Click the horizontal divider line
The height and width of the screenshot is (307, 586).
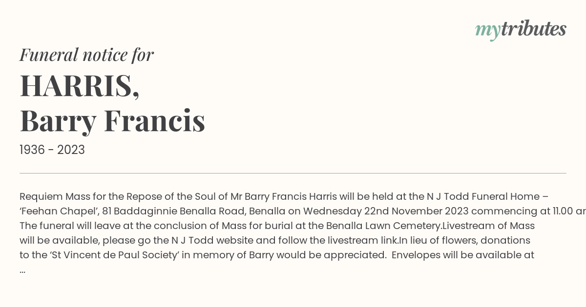click(293, 173)
